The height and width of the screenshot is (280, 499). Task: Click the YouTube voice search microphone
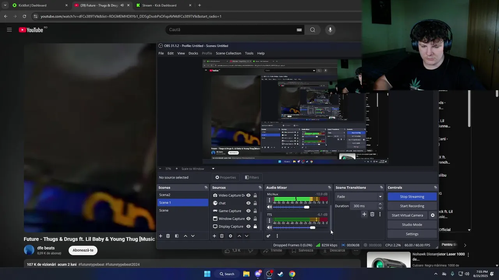(330, 30)
